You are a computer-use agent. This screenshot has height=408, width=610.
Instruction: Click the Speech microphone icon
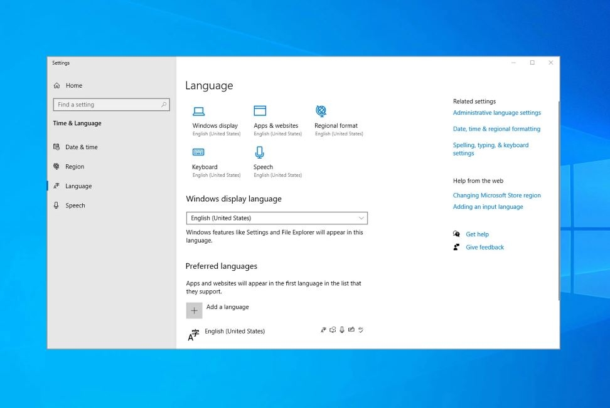(x=259, y=152)
